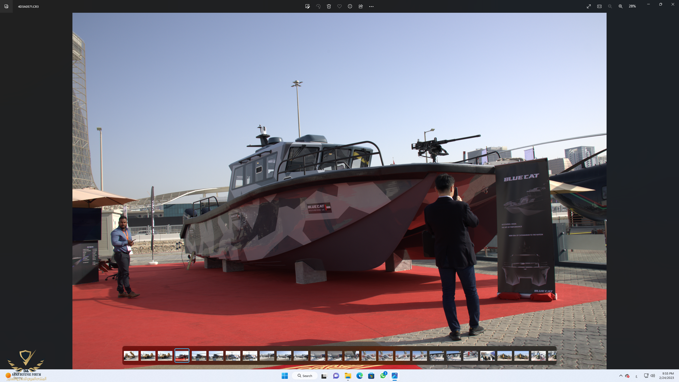Click the taskbar Search box
This screenshot has height=382, width=679.
point(305,376)
